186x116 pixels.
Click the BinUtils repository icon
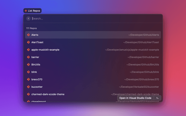click(x=28, y=64)
